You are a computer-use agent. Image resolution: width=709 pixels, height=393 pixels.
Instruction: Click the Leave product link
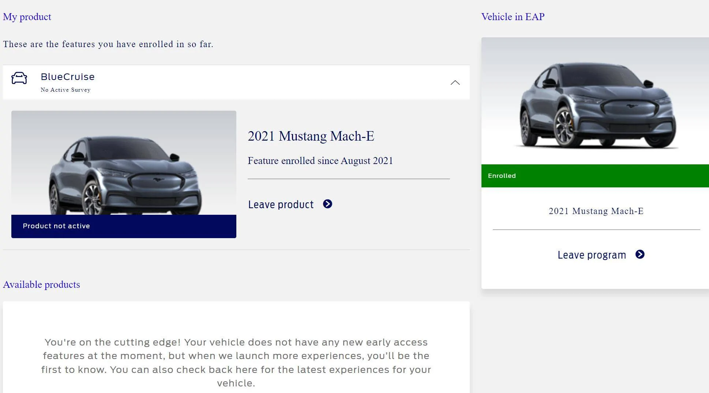pos(281,204)
